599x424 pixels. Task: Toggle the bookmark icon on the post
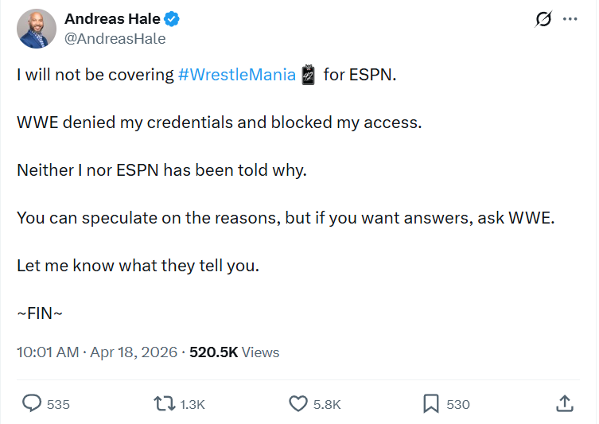click(x=431, y=403)
